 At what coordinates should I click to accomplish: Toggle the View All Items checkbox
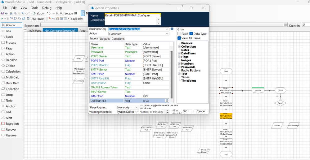pyautogui.click(x=179, y=38)
